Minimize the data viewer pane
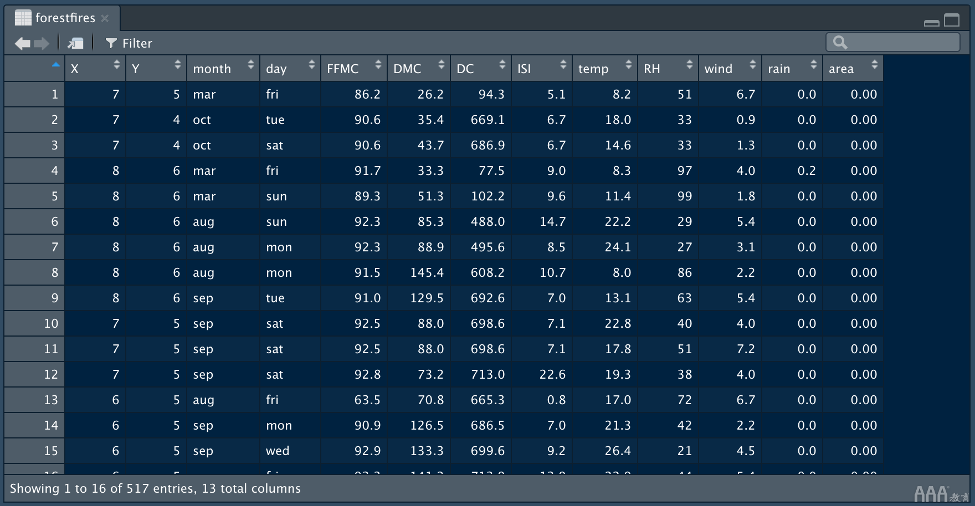The width and height of the screenshot is (975, 506). [932, 23]
